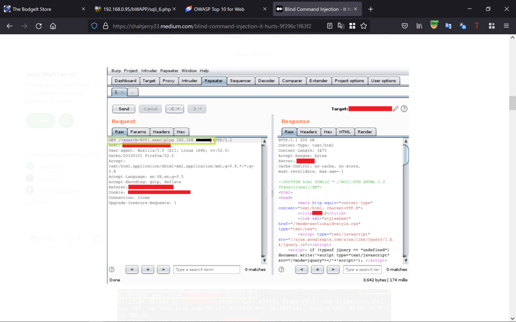The image size is (516, 322).
Task: Switch to the Proxy tool tab
Action: click(x=169, y=81)
